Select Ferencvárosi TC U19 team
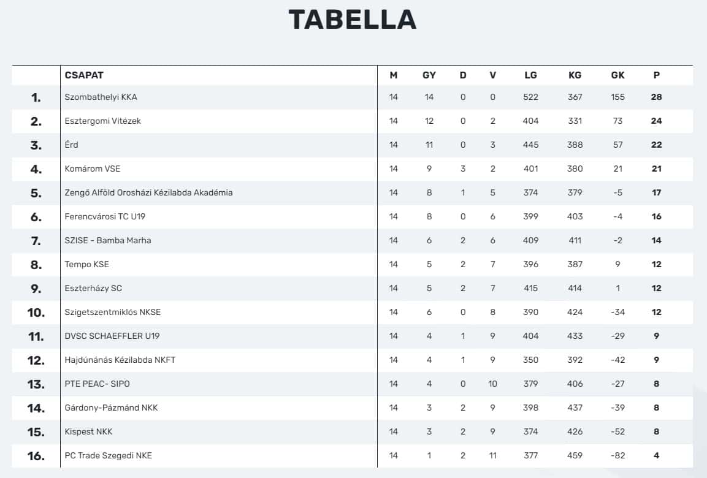The height and width of the screenshot is (478, 707). pyautogui.click(x=105, y=216)
